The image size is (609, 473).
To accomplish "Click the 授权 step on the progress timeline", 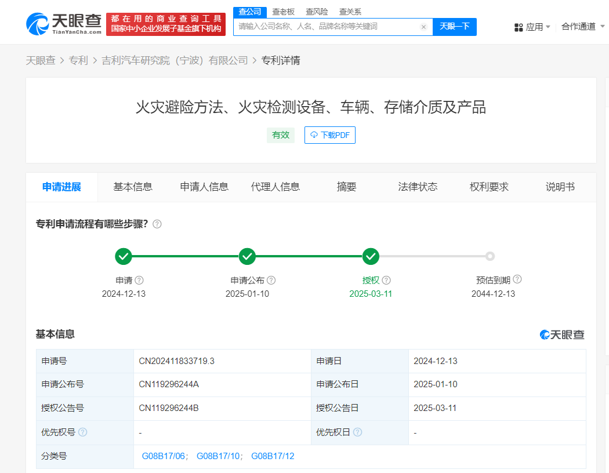I will 371,256.
